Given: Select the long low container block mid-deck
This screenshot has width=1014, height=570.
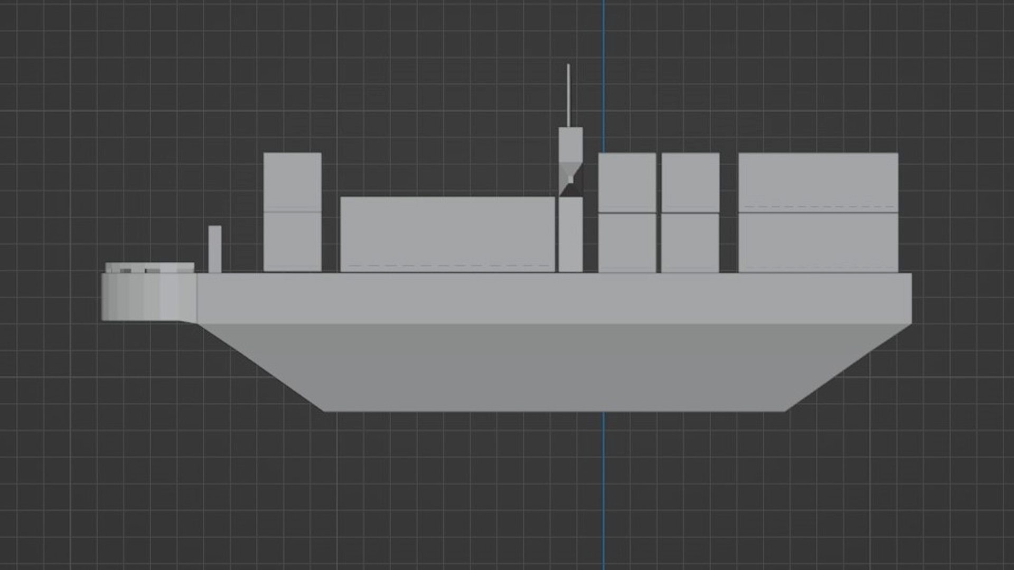Looking at the screenshot, I should coord(448,234).
